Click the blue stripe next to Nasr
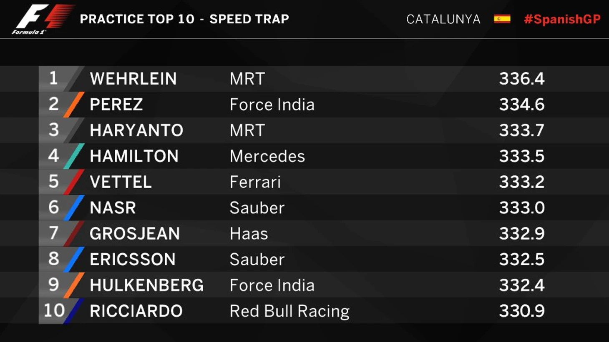 click(74, 208)
